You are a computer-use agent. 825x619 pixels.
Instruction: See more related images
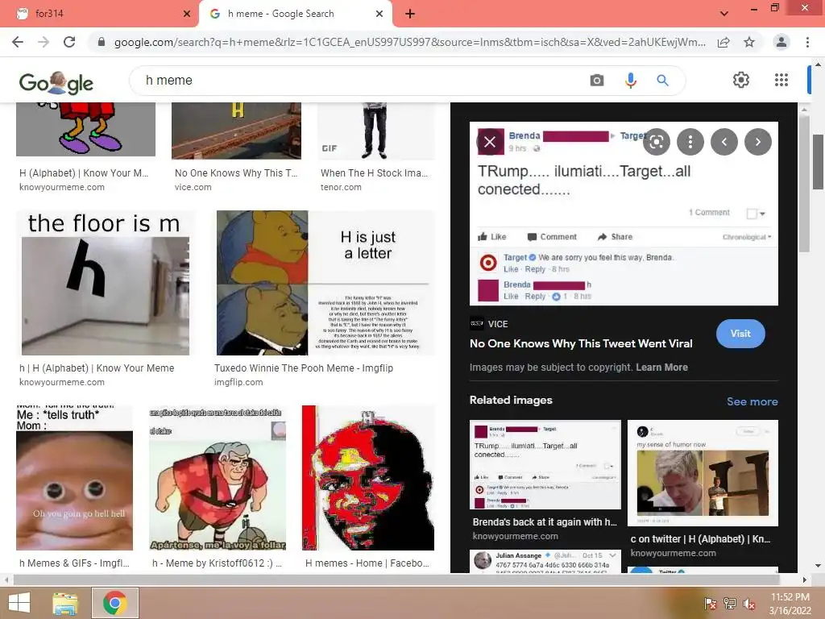(752, 401)
